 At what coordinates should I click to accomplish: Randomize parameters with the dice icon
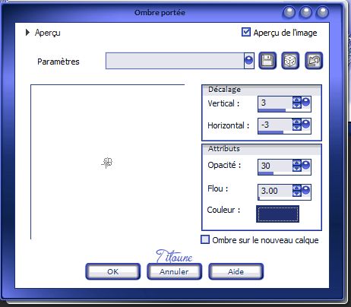(x=290, y=61)
